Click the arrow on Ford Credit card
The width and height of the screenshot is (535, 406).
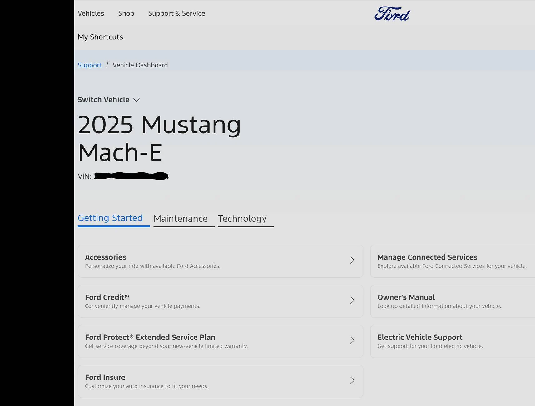[x=352, y=300]
